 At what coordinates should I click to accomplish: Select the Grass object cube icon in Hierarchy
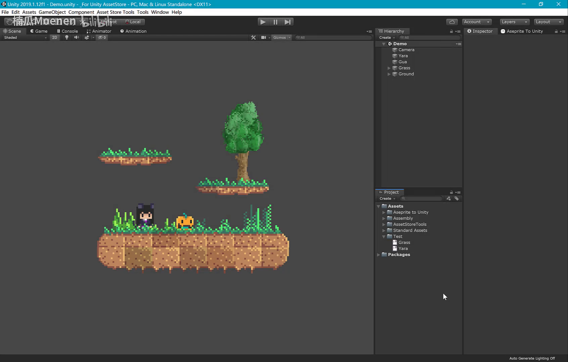point(395,68)
